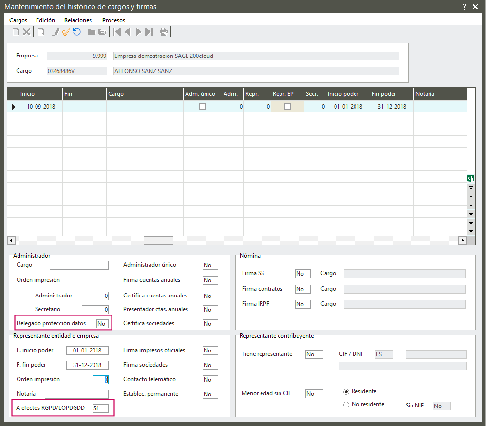This screenshot has height=426, width=486.
Task: Click the printer icon in toolbar
Action: 164,32
